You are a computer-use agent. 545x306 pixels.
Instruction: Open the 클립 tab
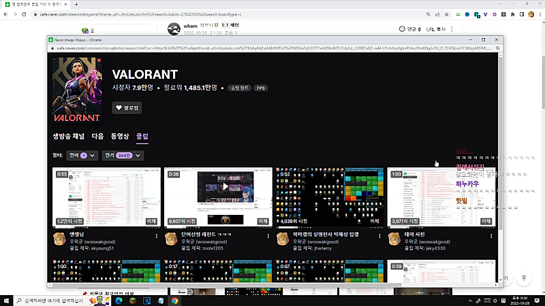point(142,137)
